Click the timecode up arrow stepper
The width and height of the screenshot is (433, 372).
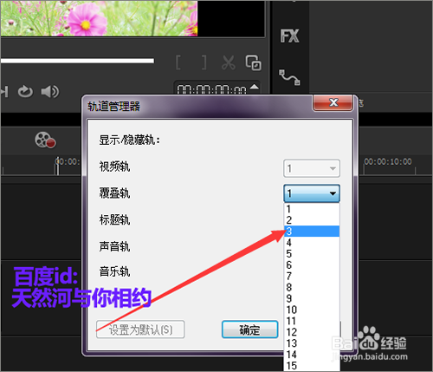coord(255,87)
